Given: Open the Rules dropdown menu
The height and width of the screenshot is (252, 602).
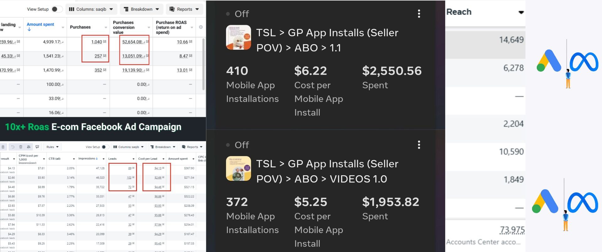Looking at the screenshot, I should (52, 147).
